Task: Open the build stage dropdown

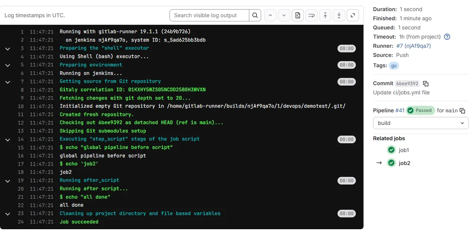Action: [x=421, y=123]
